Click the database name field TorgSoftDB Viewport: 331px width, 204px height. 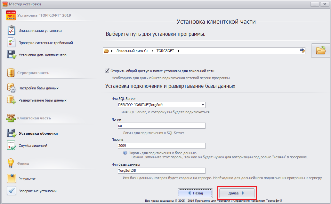(161, 170)
